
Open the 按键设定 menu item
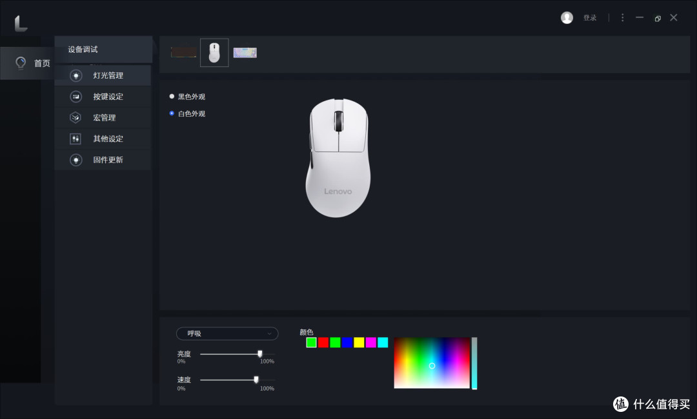[x=103, y=96]
